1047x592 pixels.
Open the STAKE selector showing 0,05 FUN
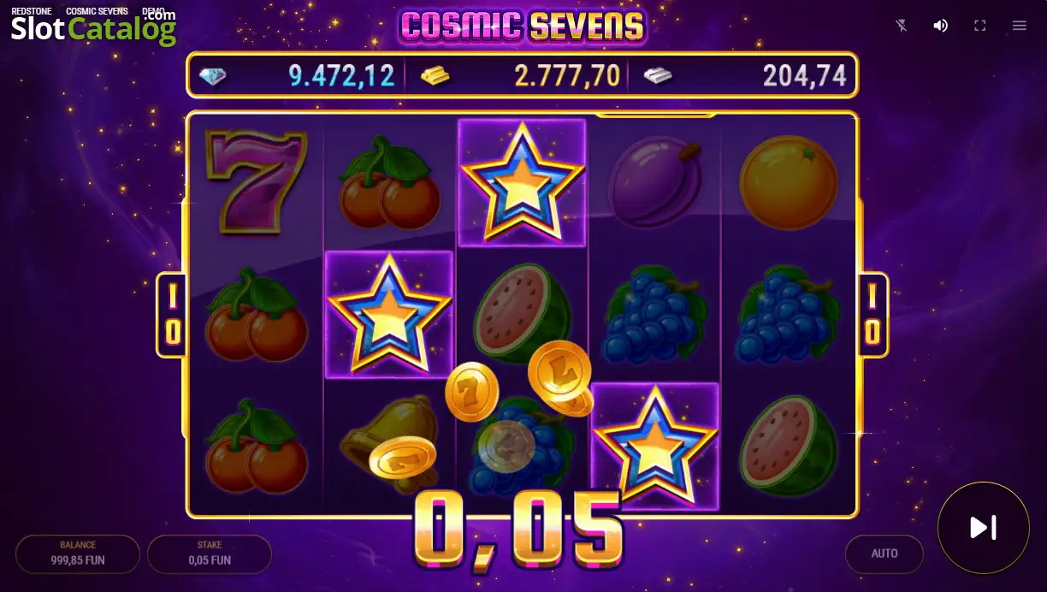pos(210,554)
